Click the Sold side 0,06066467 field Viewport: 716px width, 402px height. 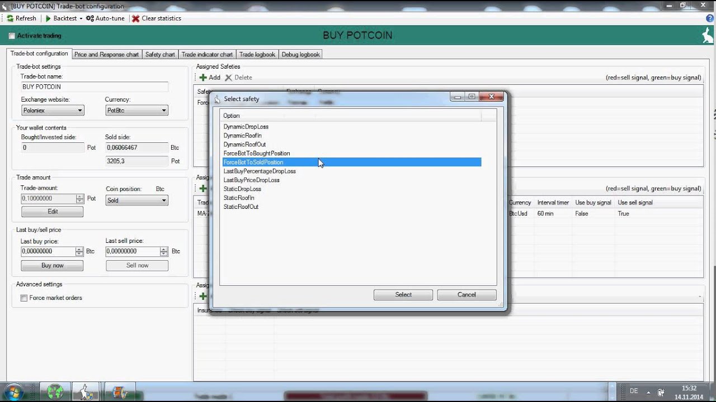pos(136,148)
